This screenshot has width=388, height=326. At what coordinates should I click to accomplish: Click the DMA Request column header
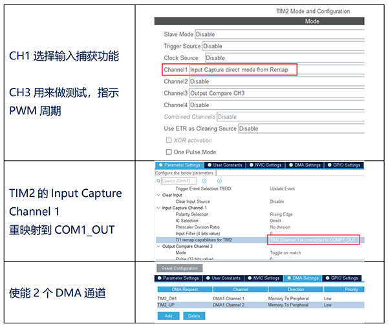pos(185,289)
